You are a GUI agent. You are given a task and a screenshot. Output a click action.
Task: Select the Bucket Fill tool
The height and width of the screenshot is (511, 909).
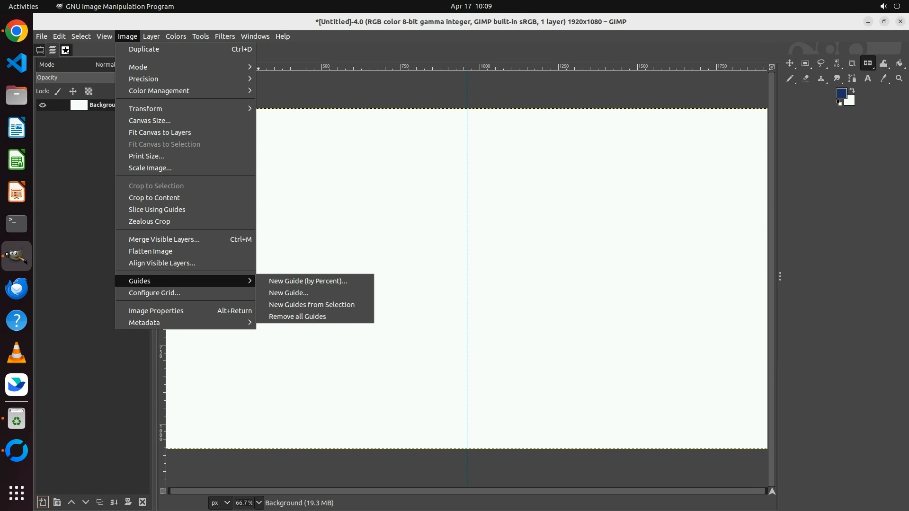point(899,63)
